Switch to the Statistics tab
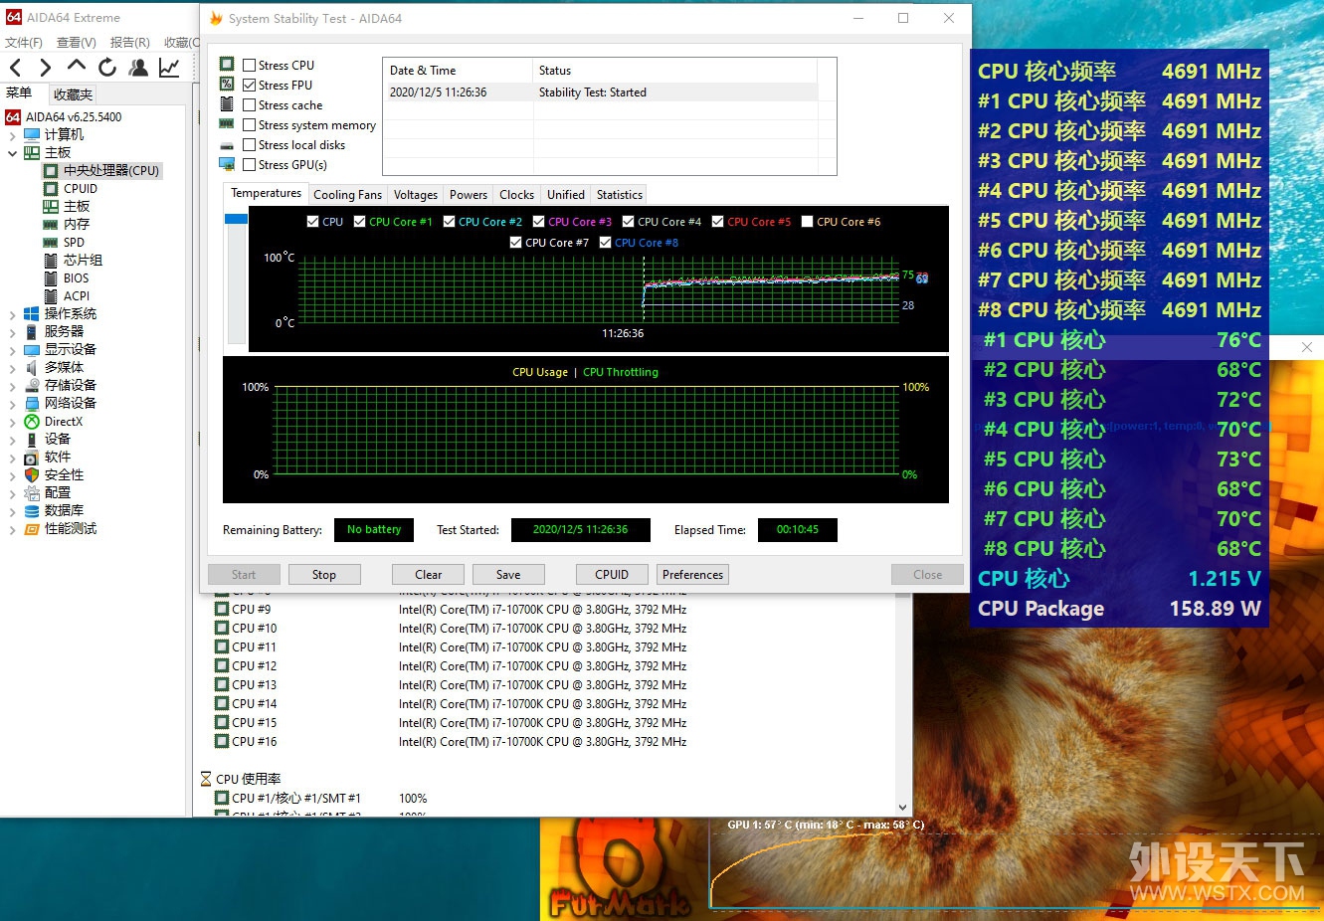Viewport: 1324px width, 921px height. tap(620, 195)
